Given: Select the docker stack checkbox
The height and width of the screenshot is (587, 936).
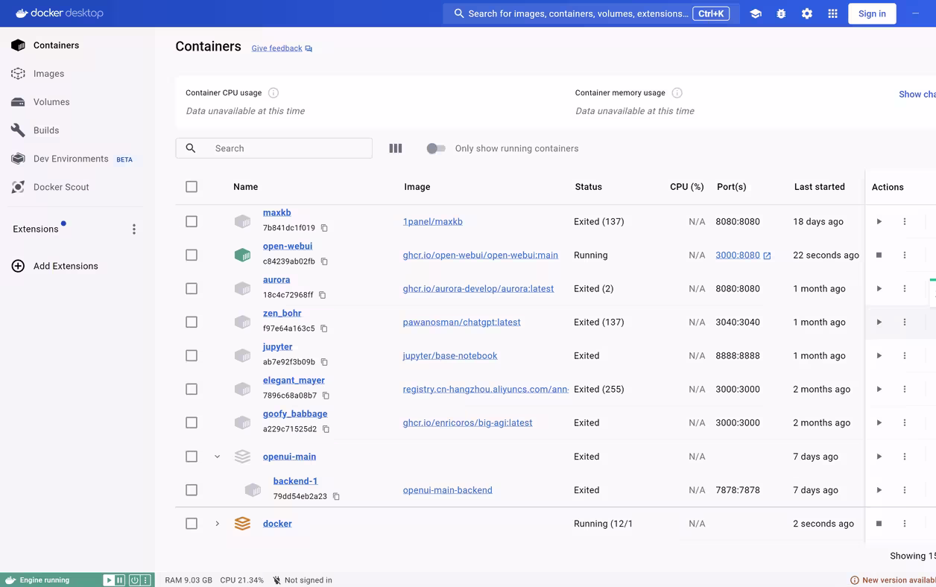Looking at the screenshot, I should [x=192, y=524].
